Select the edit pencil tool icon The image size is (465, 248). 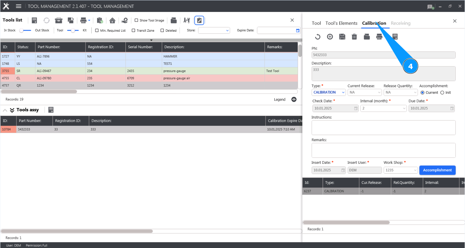click(x=199, y=20)
